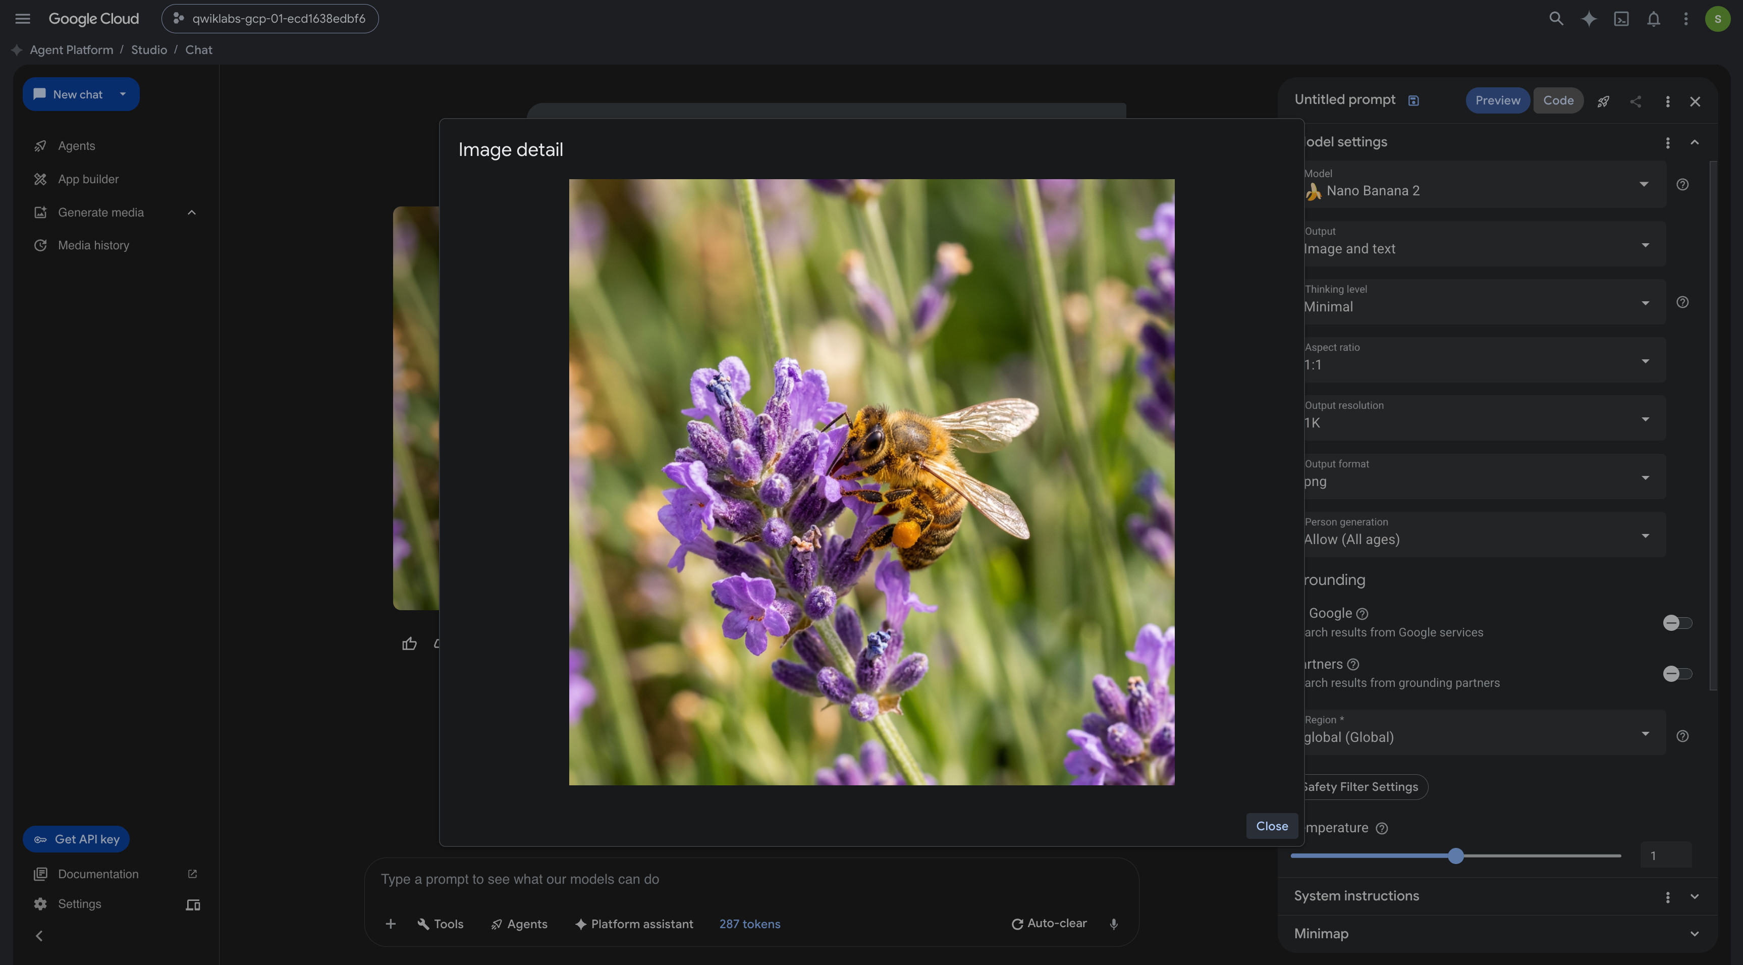Screen dimensions: 1743x965
Task: Click the thumbs up icon under response
Action: pos(409,644)
